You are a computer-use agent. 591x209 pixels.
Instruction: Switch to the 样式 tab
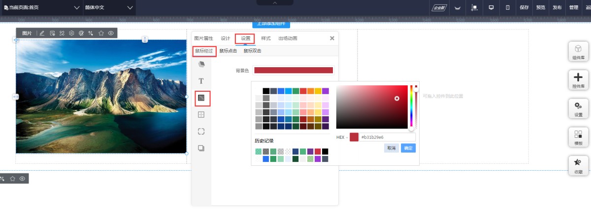point(266,38)
